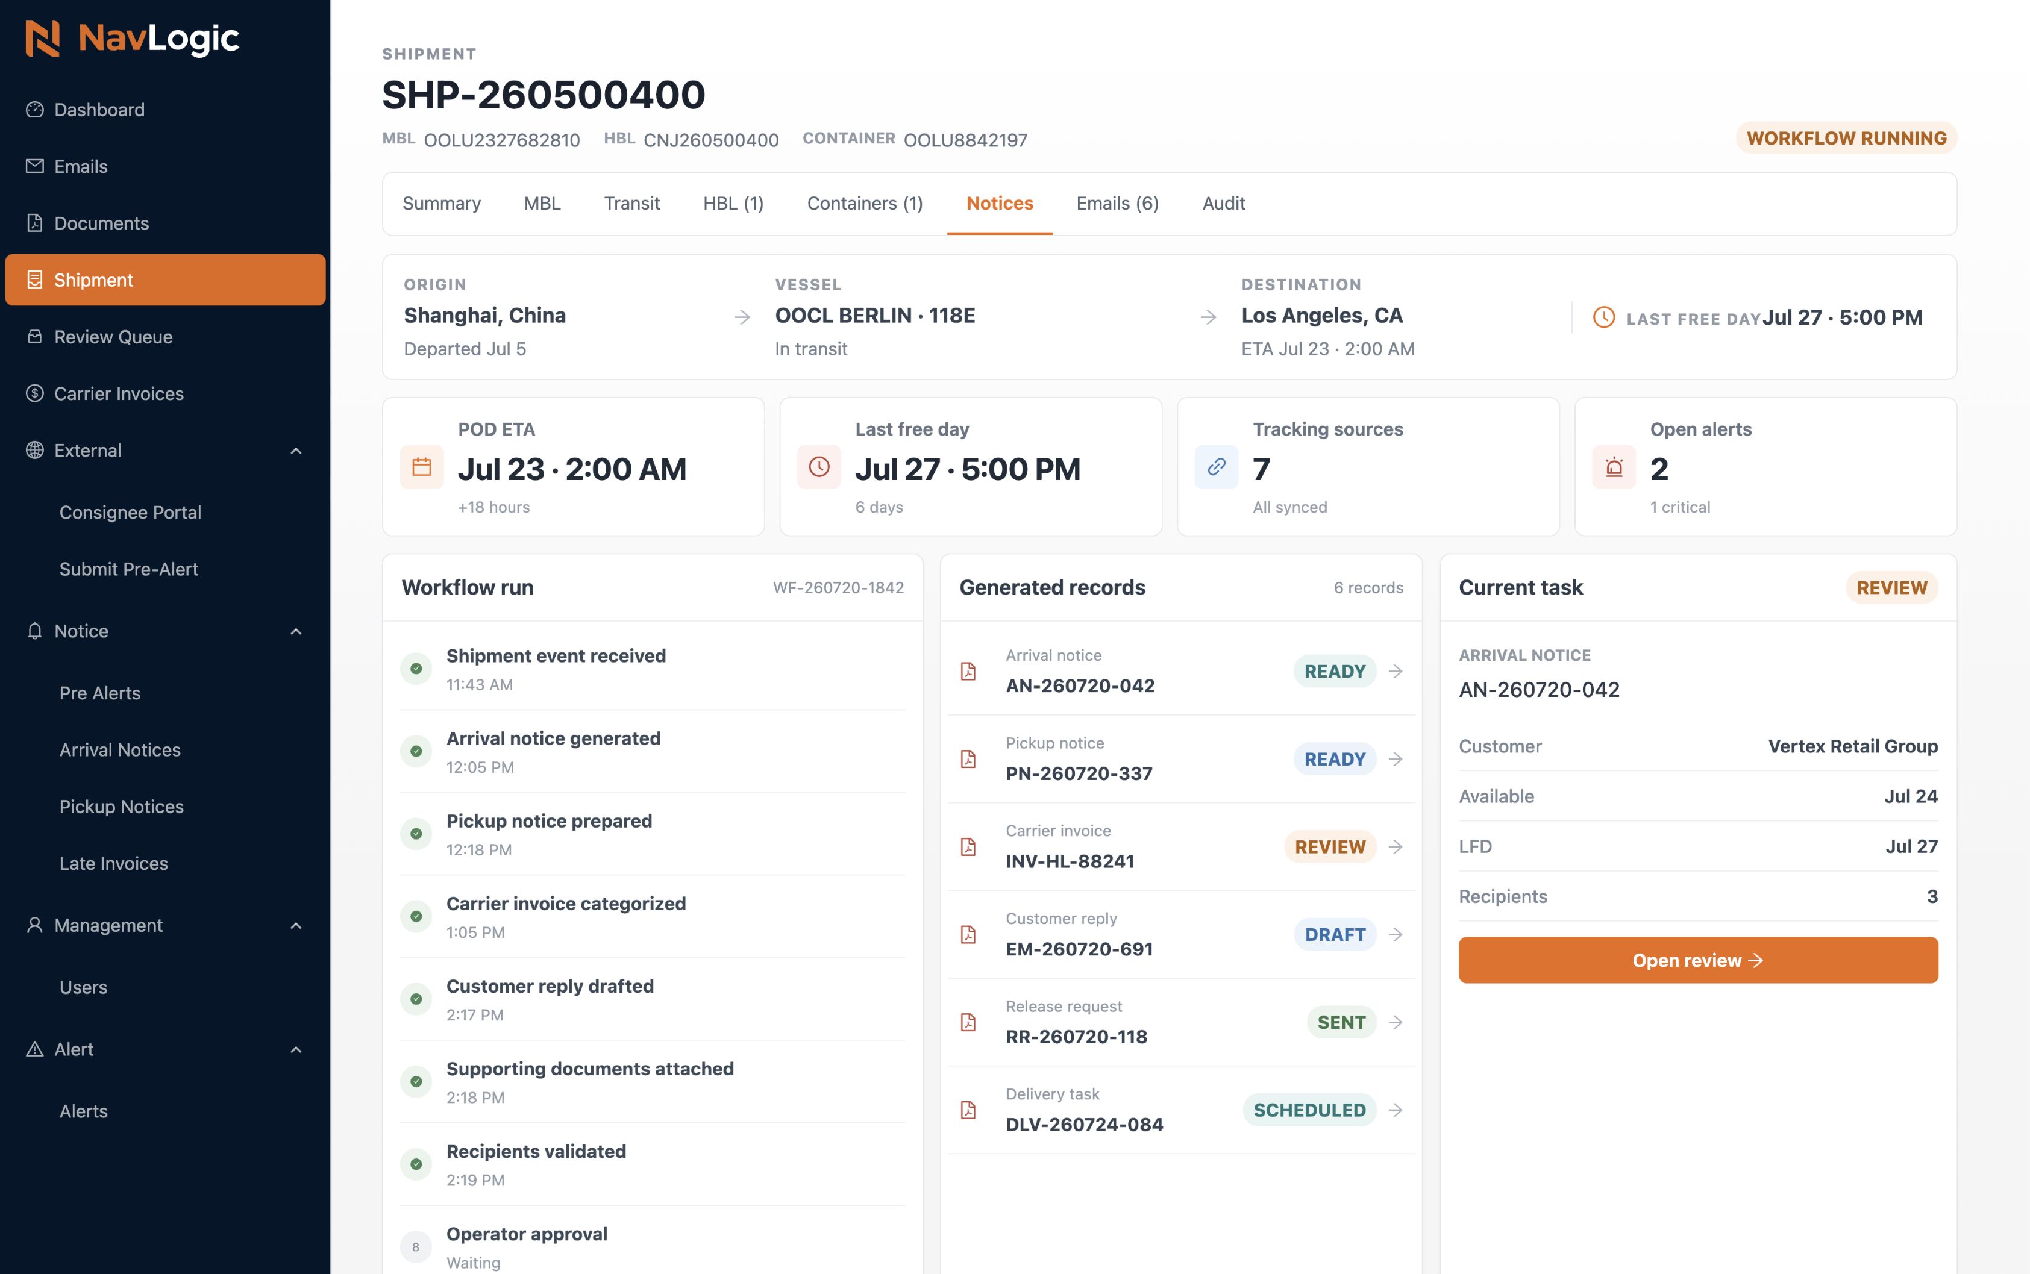Click the DRAFT badge on Customer reply

1335,934
